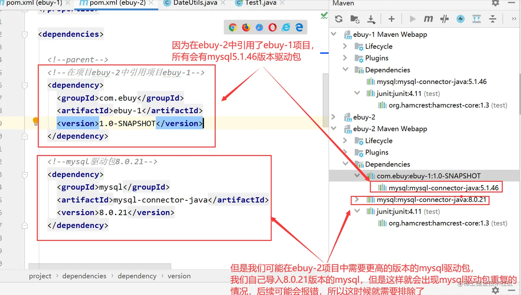521x295 pixels.
Task: Expand Plugins under ebuy-1 Maven Webapp
Action: [345, 58]
